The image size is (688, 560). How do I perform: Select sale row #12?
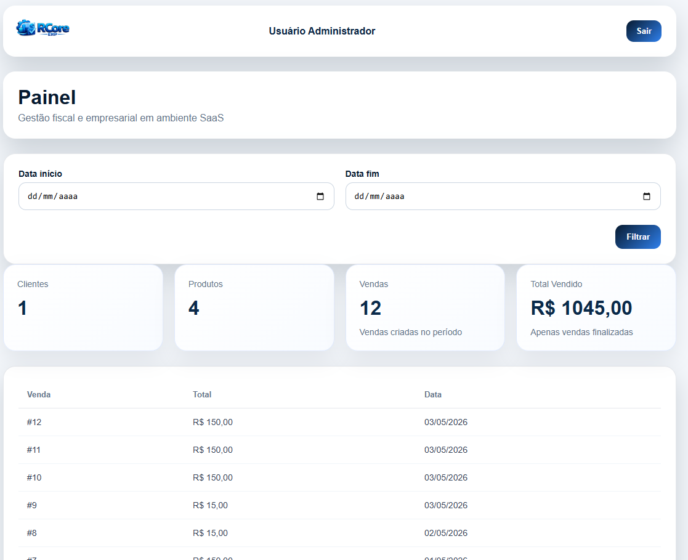pos(339,422)
